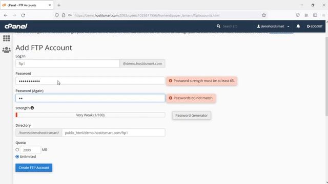Open notifications bell icon
This screenshot has height=184, width=328.
click(x=298, y=26)
